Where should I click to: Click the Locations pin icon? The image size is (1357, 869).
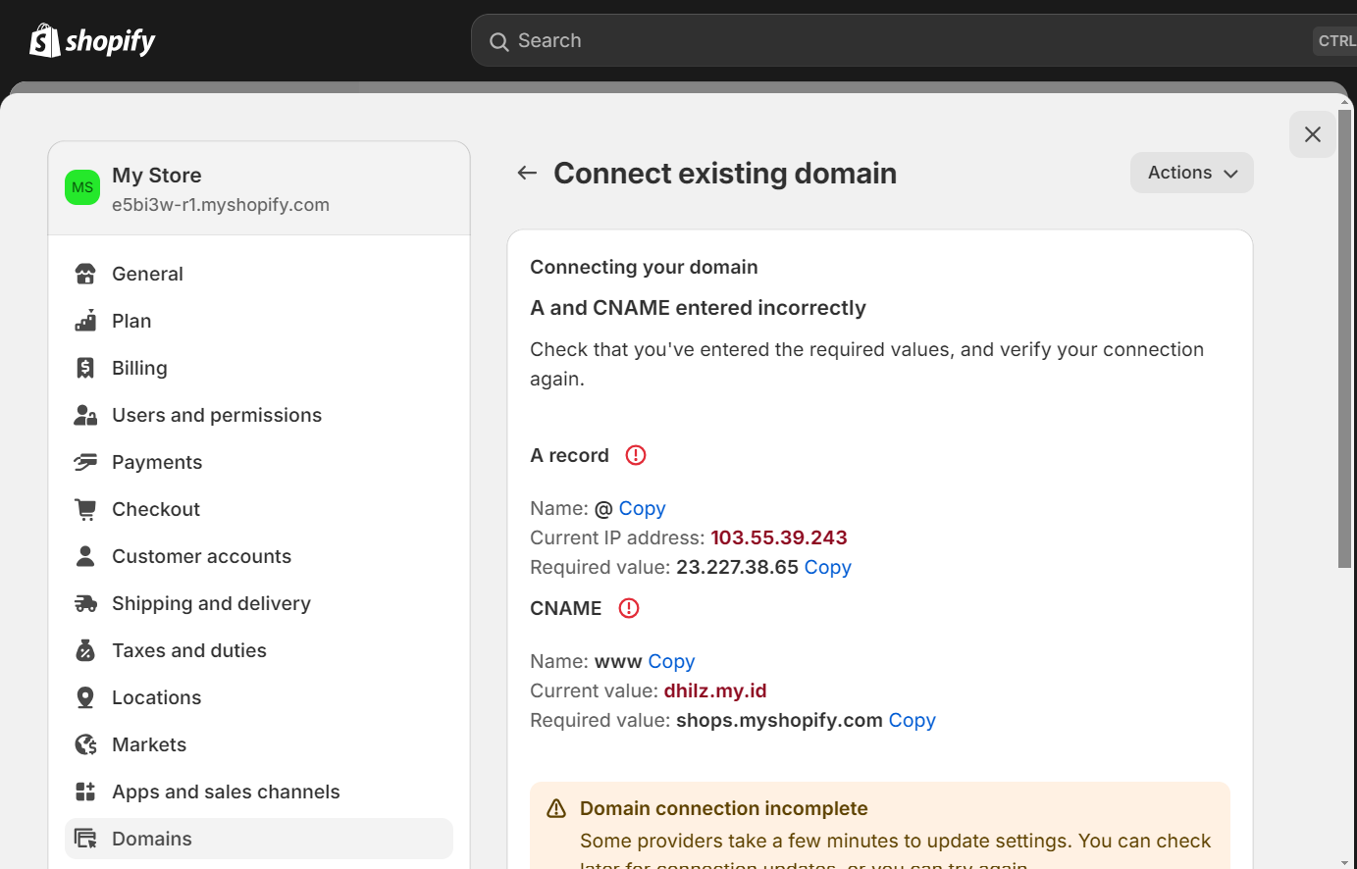pos(85,697)
